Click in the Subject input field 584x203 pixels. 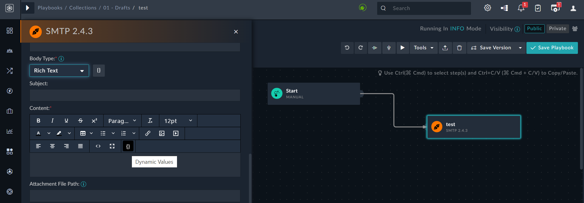pos(135,95)
